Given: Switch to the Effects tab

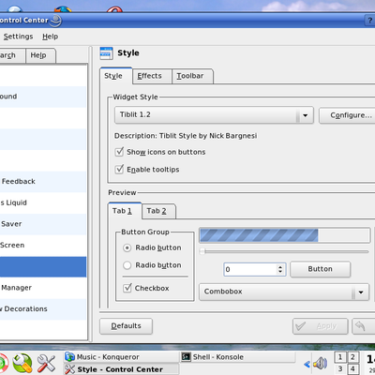Looking at the screenshot, I should 152,76.
